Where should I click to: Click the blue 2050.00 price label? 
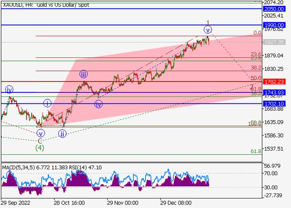[x=274, y=9]
